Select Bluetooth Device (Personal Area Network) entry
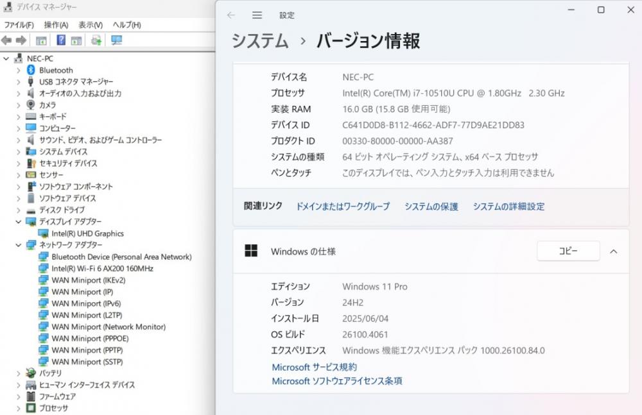Viewport: 642px width, 415px height. click(x=121, y=257)
